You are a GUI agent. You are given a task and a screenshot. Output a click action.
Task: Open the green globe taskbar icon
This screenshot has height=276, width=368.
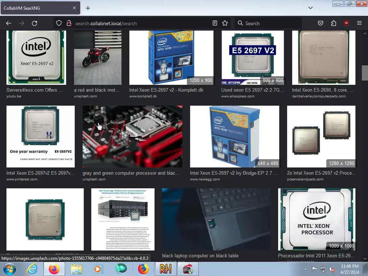point(121,269)
